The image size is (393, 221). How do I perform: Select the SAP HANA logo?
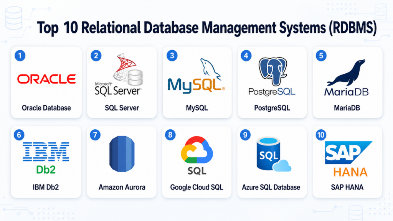348,159
